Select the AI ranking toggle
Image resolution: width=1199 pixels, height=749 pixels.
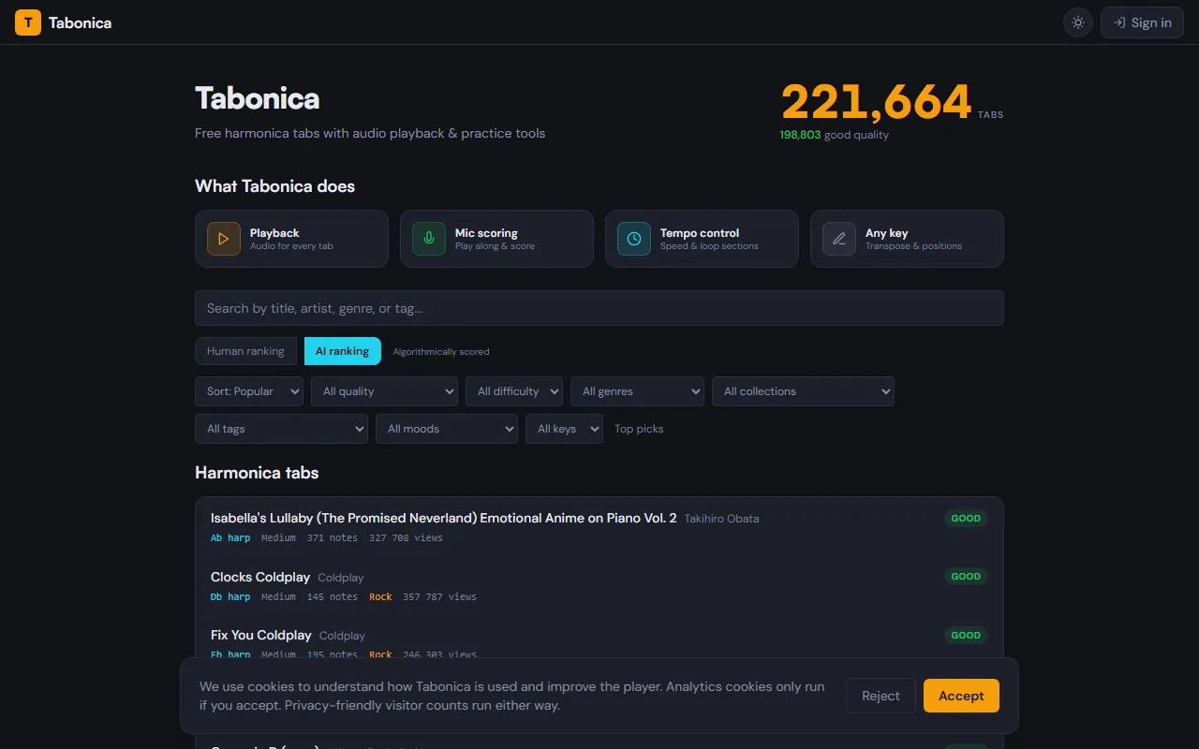[x=343, y=351]
